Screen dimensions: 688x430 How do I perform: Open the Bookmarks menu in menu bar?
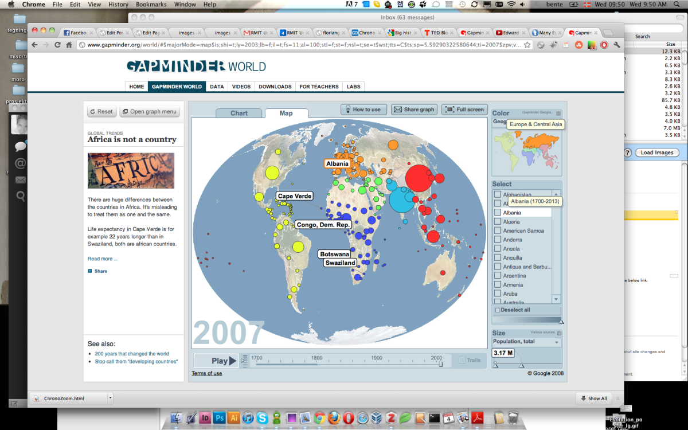point(151,5)
